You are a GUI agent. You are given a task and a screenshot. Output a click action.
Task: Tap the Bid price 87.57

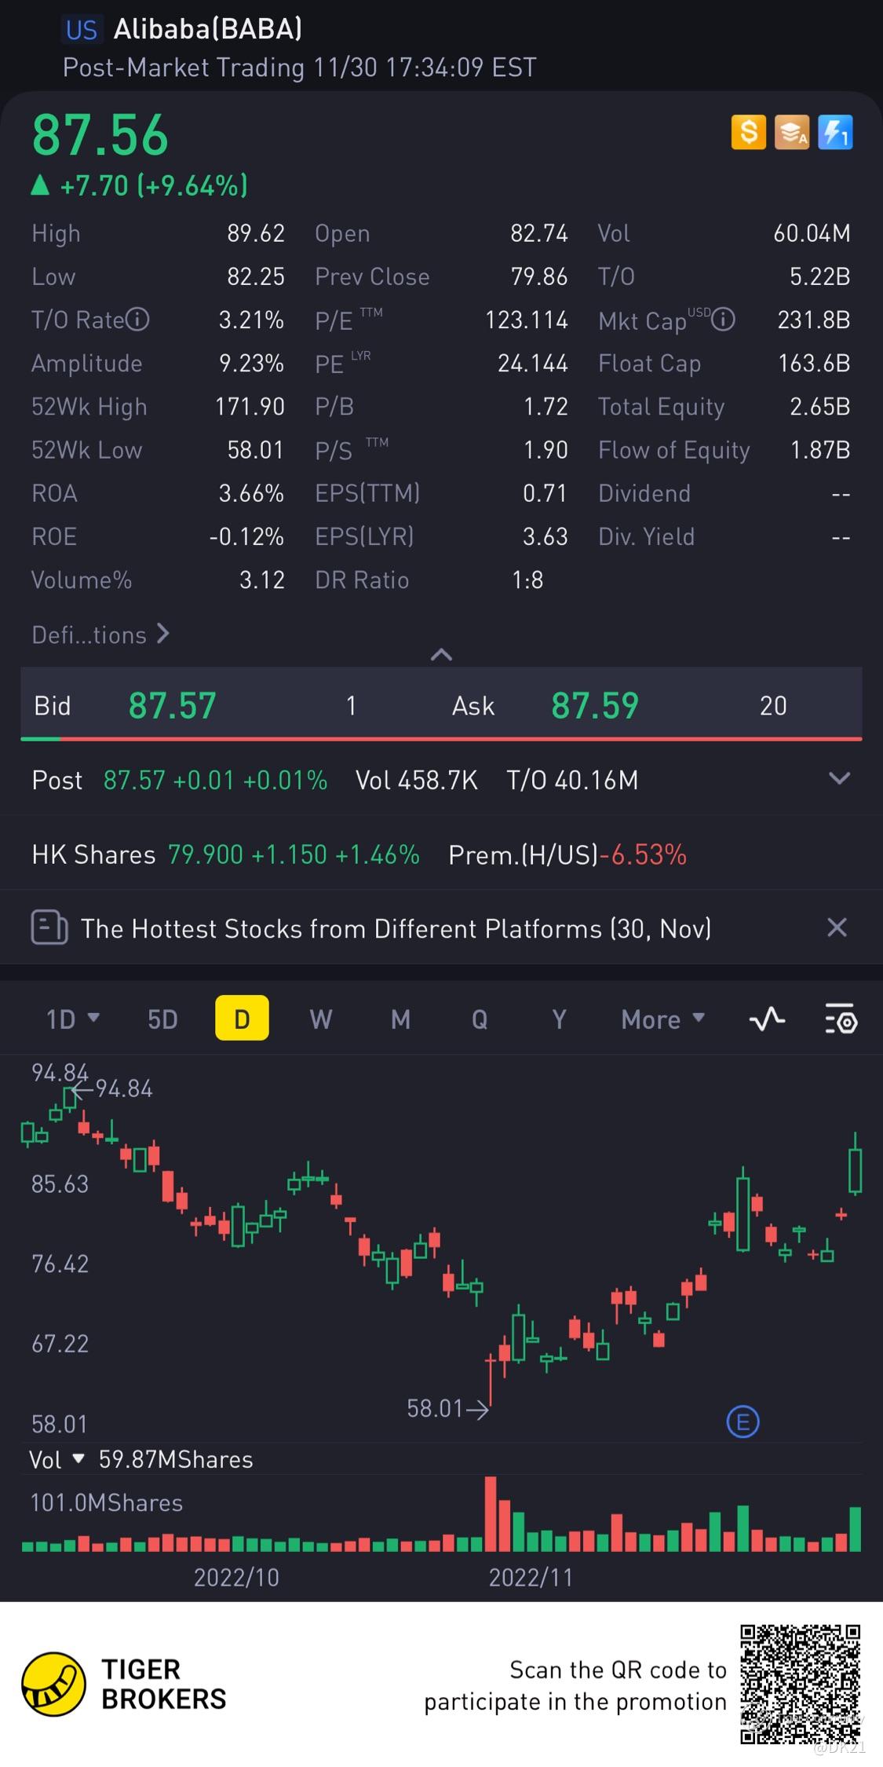tap(173, 705)
